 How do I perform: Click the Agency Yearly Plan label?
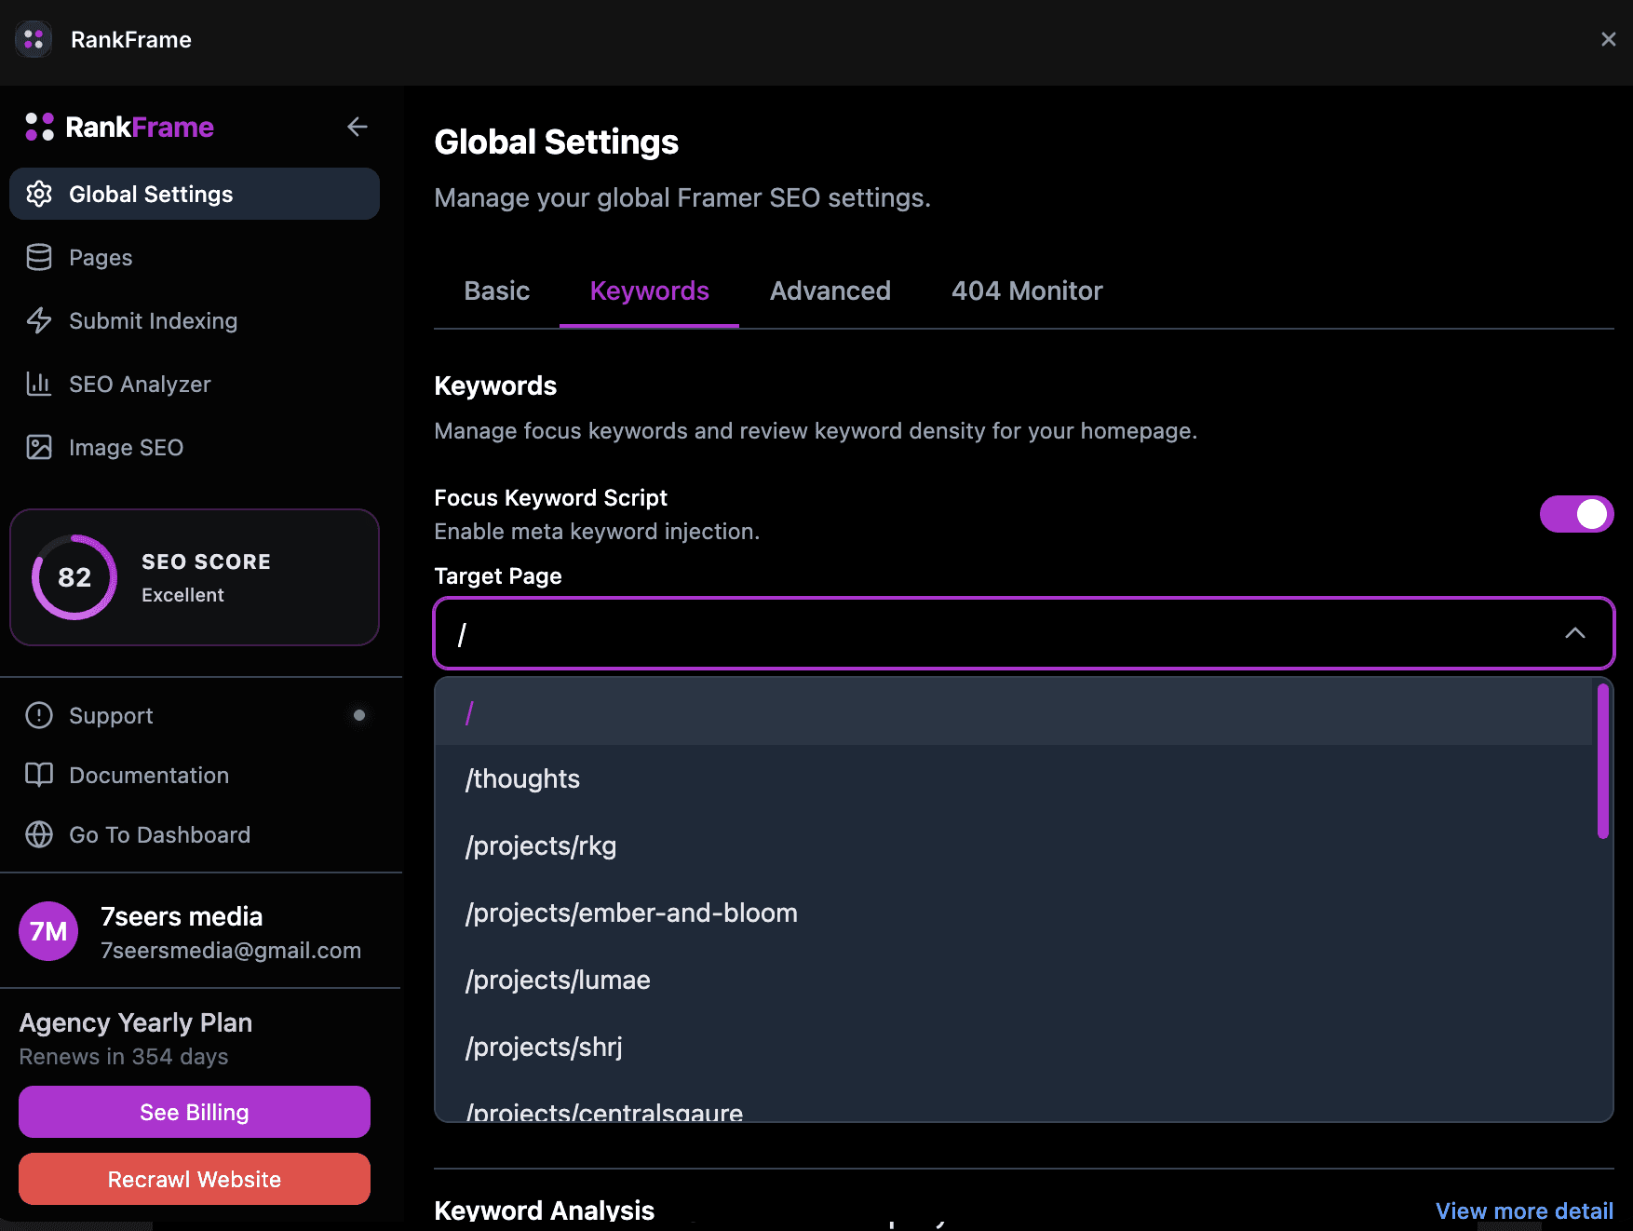tap(136, 1022)
